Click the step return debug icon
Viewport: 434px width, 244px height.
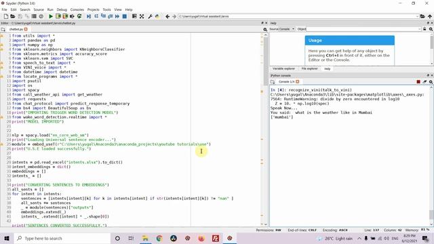coord(110,16)
